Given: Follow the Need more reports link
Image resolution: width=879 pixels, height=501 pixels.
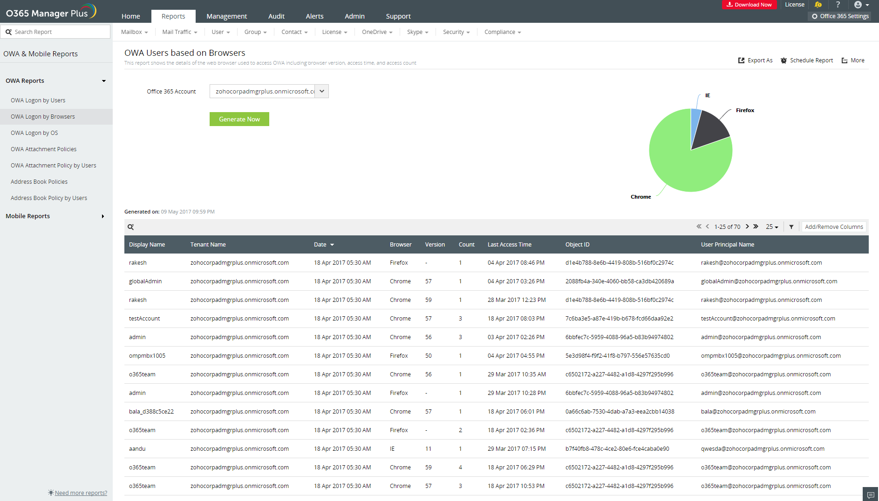Looking at the screenshot, I should [81, 493].
